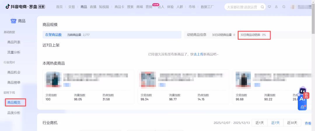This screenshot has width=315, height=131.
Task: Click the 查看 link beside date filters
Action: click(308, 123)
